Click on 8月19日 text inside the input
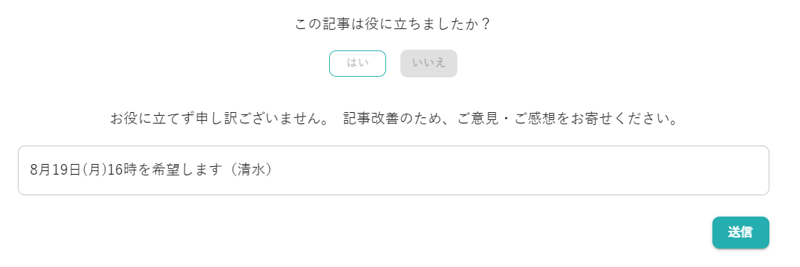Image resolution: width=800 pixels, height=267 pixels. 54,170
